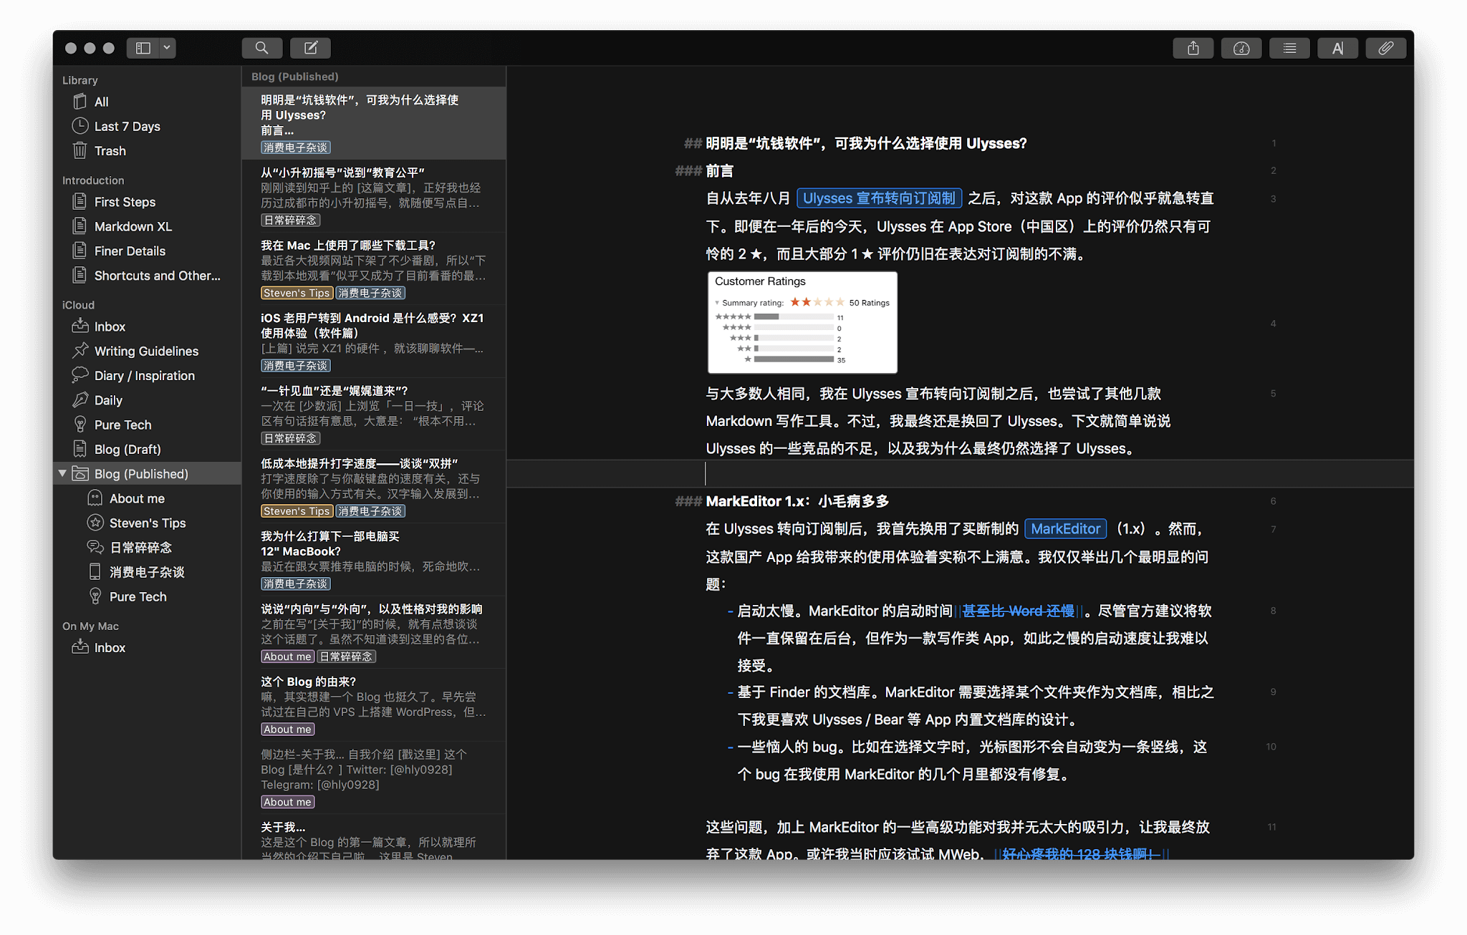Open the Customer Ratings image thumbnail
Screen dimensions: 1467x935
(x=802, y=322)
